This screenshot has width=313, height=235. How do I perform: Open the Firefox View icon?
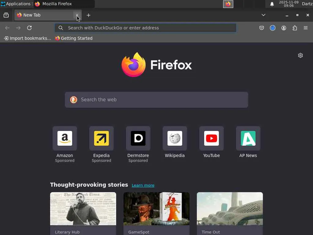click(x=6, y=15)
